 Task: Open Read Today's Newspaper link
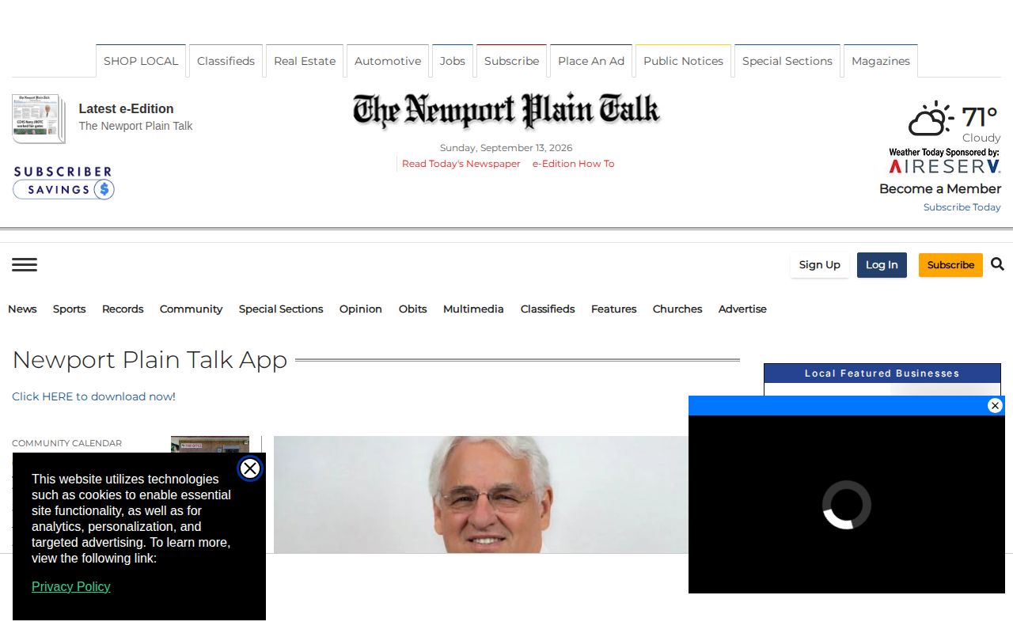tap(461, 164)
